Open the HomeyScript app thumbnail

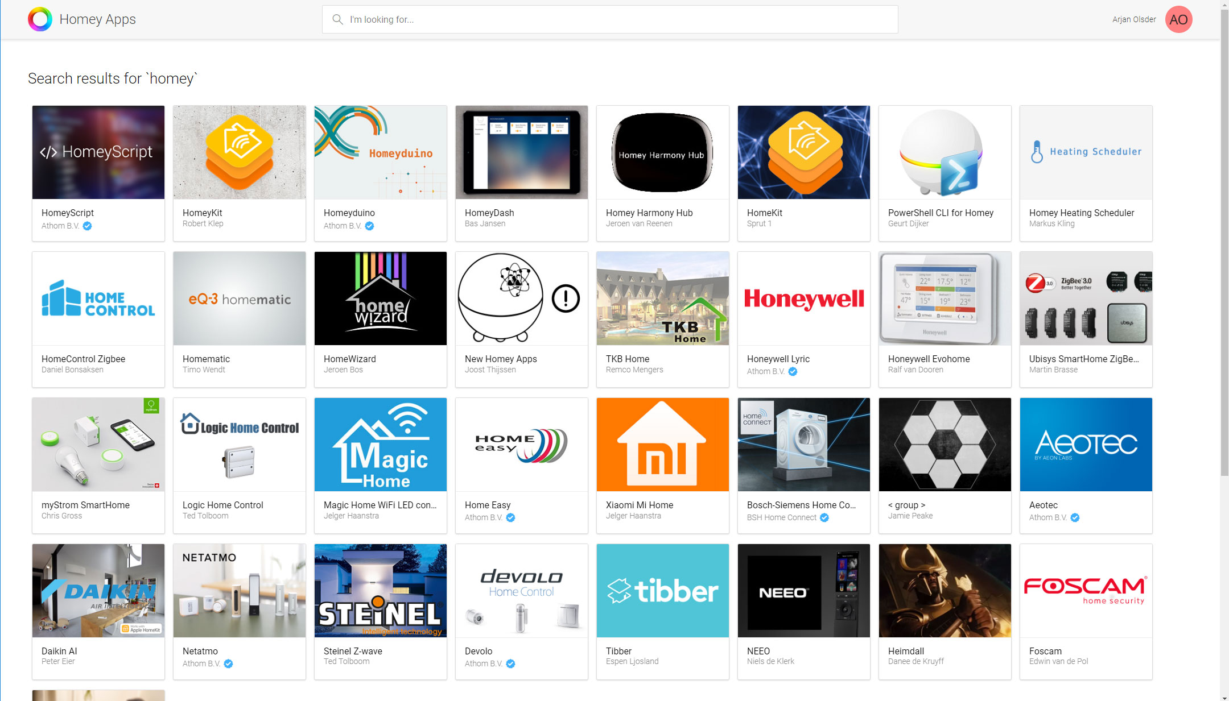click(98, 152)
